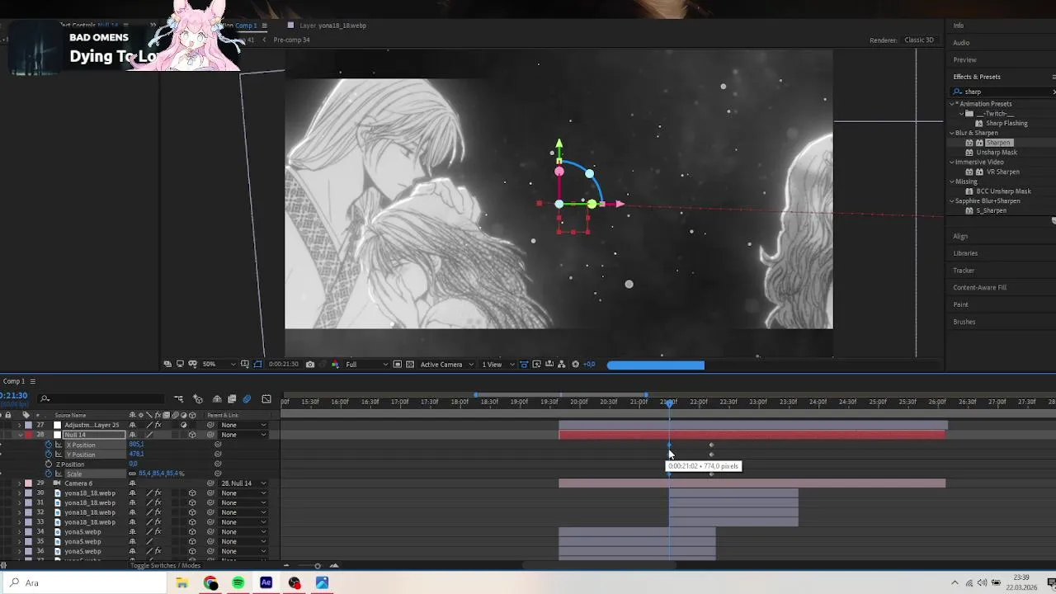This screenshot has height=594, width=1056.
Task: Collapse Sapphire Blur+Sharpen category
Action: (x=952, y=201)
